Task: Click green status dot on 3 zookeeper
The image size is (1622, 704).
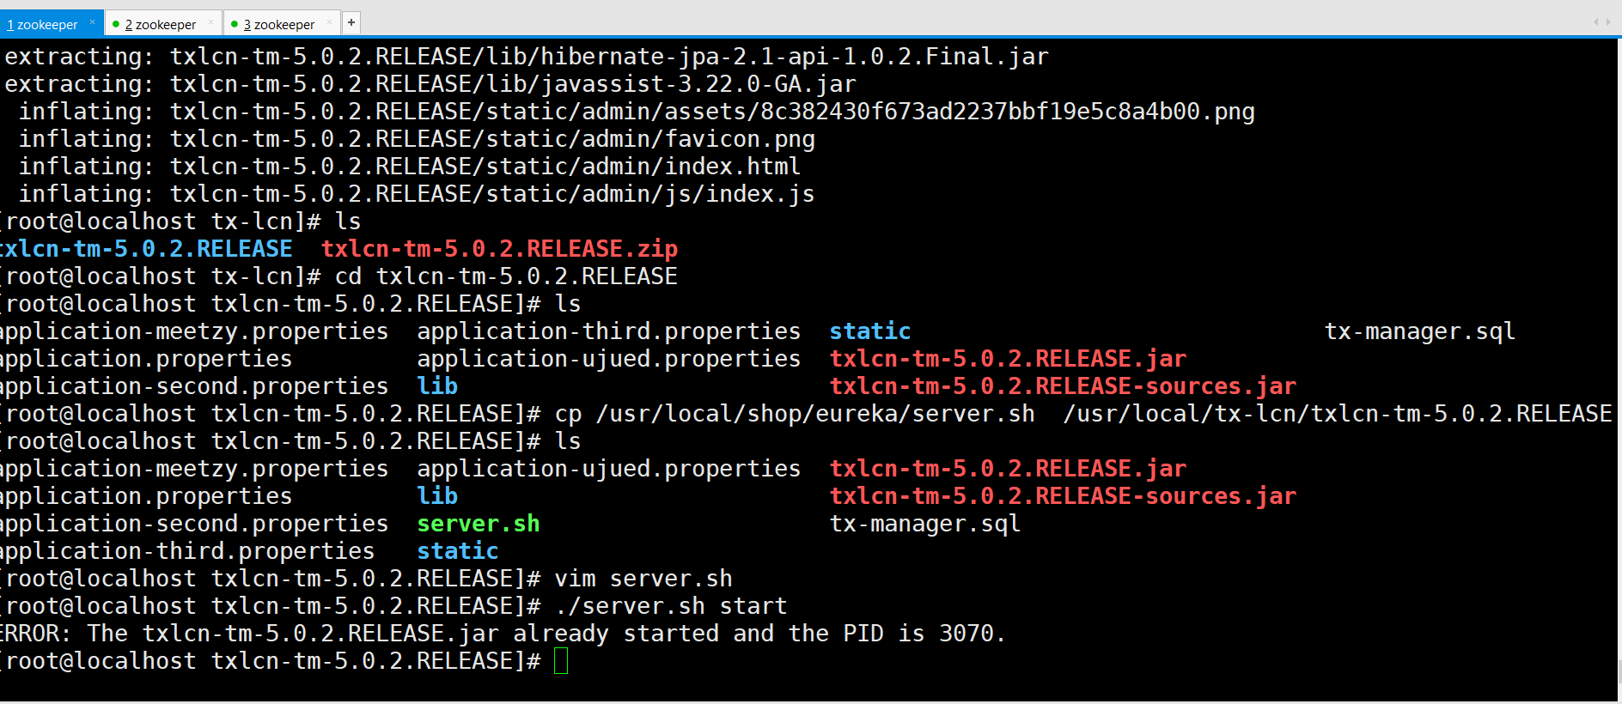Action: coord(235,24)
